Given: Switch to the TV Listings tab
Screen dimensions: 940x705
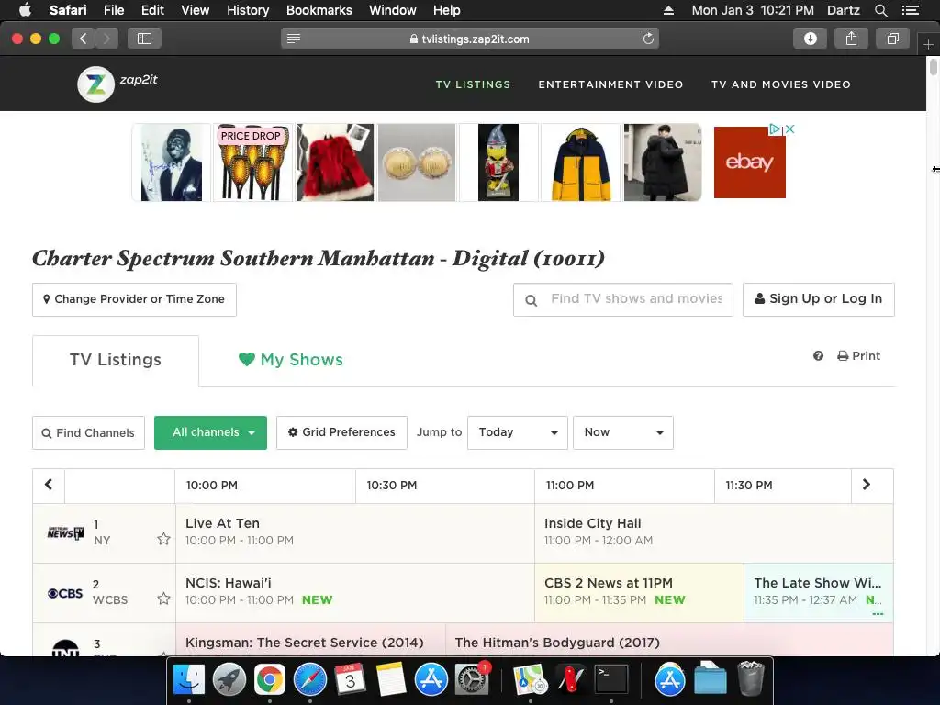Looking at the screenshot, I should pos(115,360).
